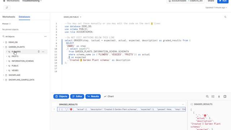The width and height of the screenshot is (231, 130).
Task: Select the GARDEN_PLANTS tree item
Action: 17,47
